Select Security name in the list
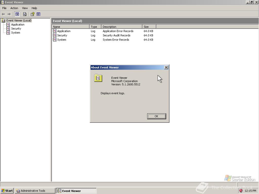259x194 pixels. [62, 35]
